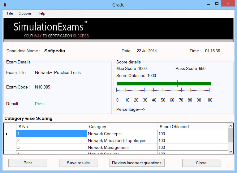Click the green score progress bar
Image resolution: width=237 pixels, height=173 pixels.
pyautogui.click(x=164, y=84)
